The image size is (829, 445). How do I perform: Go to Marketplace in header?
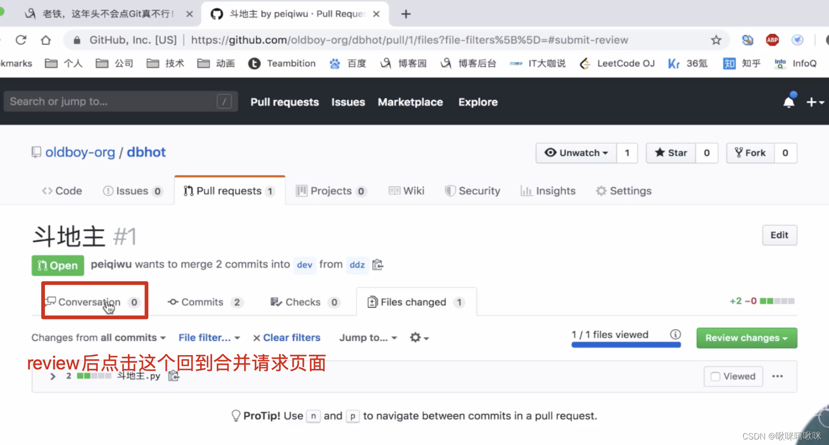click(x=410, y=102)
